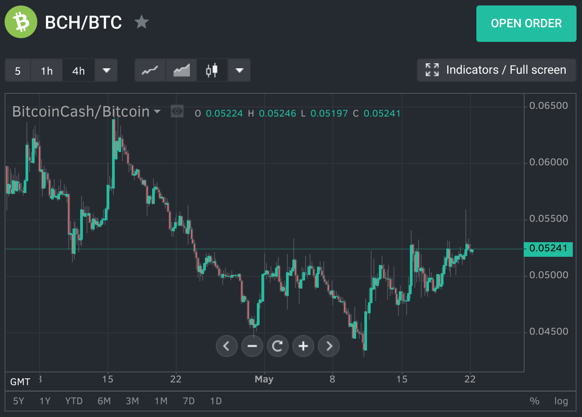The height and width of the screenshot is (417, 582).
Task: Reset the chart view
Action: coord(278,346)
